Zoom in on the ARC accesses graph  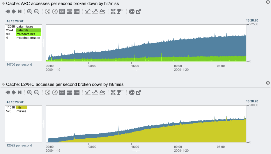click(x=30, y=12)
